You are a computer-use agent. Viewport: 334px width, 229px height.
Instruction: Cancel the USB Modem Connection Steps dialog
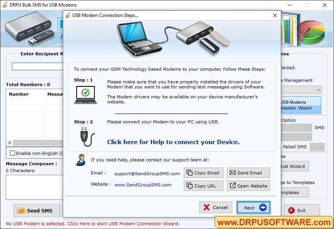tap(215, 207)
